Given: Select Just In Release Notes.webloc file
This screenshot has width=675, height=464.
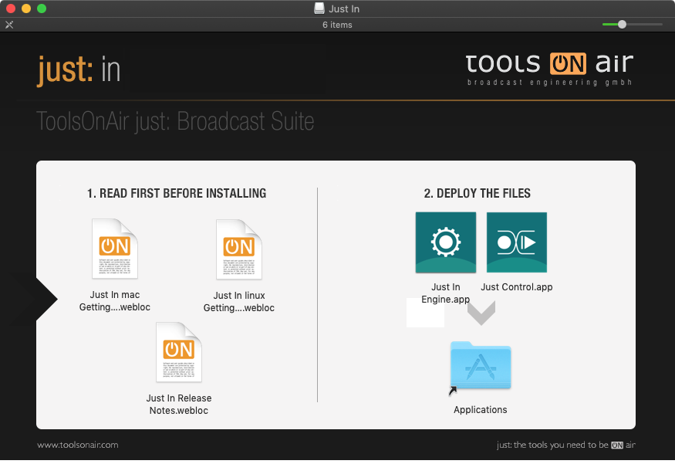Looking at the screenshot, I should click(x=179, y=352).
